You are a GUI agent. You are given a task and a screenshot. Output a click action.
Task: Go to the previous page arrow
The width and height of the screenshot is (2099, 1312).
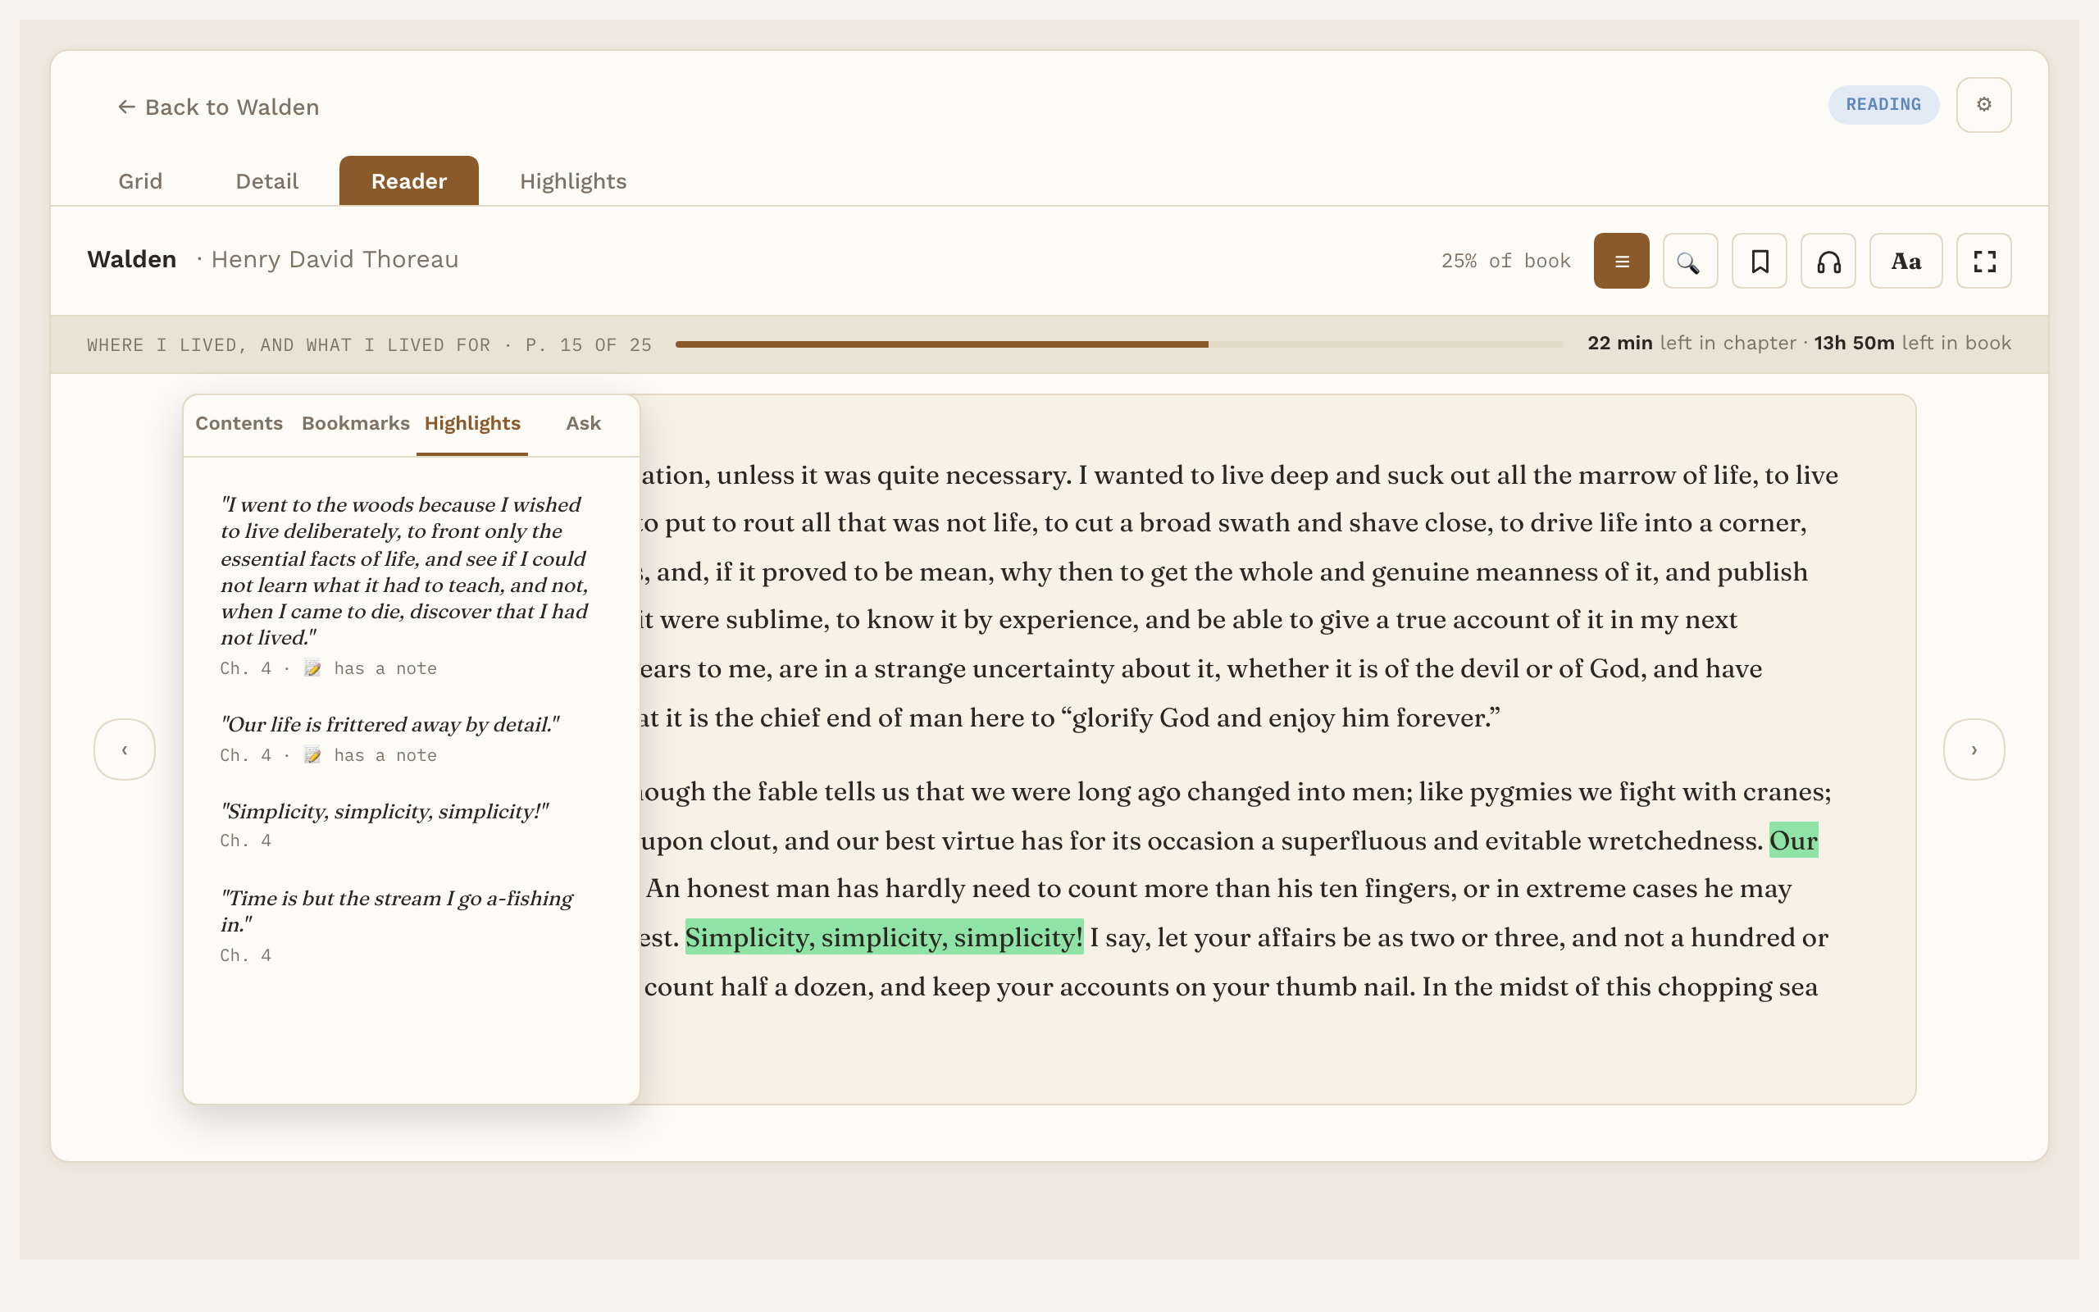(x=125, y=749)
